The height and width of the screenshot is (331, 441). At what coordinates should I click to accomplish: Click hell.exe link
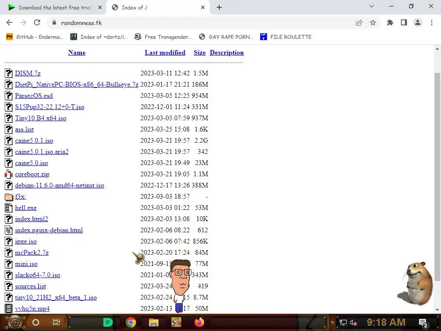(x=26, y=208)
